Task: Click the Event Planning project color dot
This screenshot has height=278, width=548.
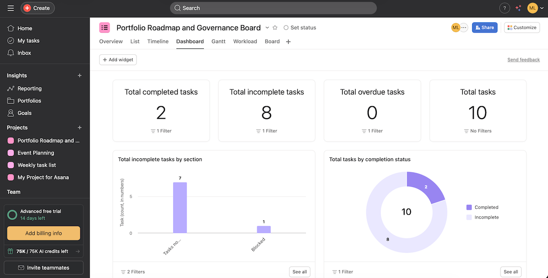Action: [x=11, y=152]
